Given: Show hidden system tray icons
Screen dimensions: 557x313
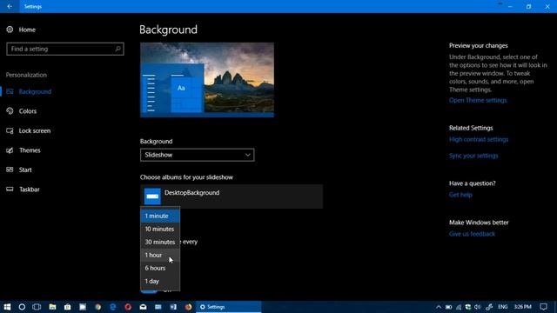Looking at the screenshot, I should click(439, 307).
